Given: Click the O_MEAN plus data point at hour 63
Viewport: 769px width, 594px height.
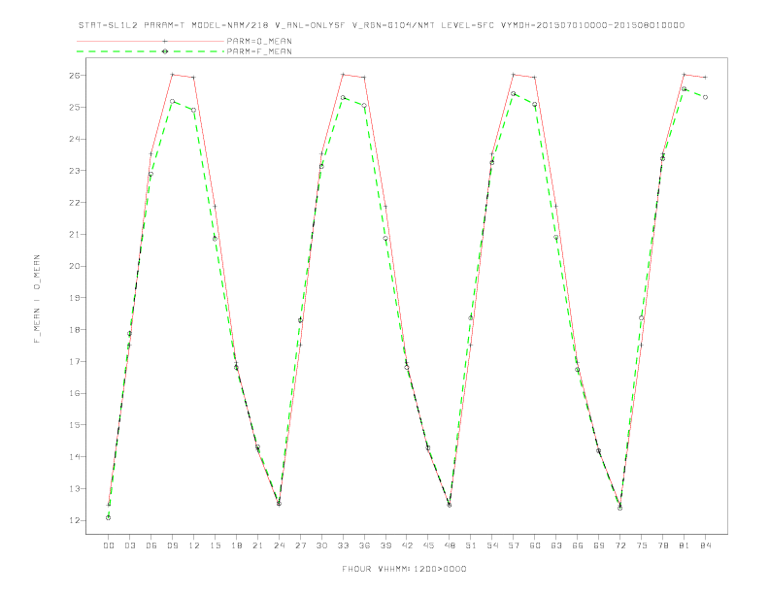Looking at the screenshot, I should [x=556, y=207].
